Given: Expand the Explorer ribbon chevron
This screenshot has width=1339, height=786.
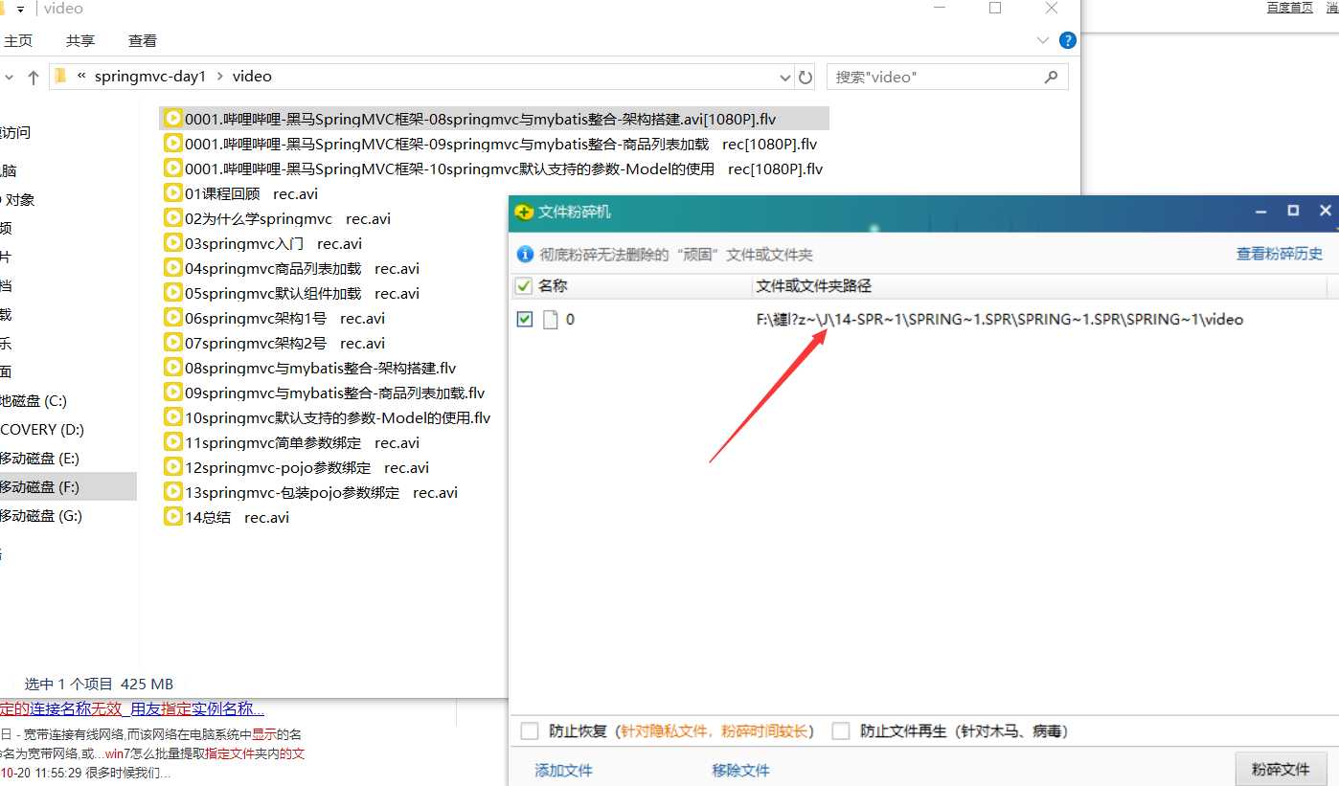Looking at the screenshot, I should [x=1044, y=41].
